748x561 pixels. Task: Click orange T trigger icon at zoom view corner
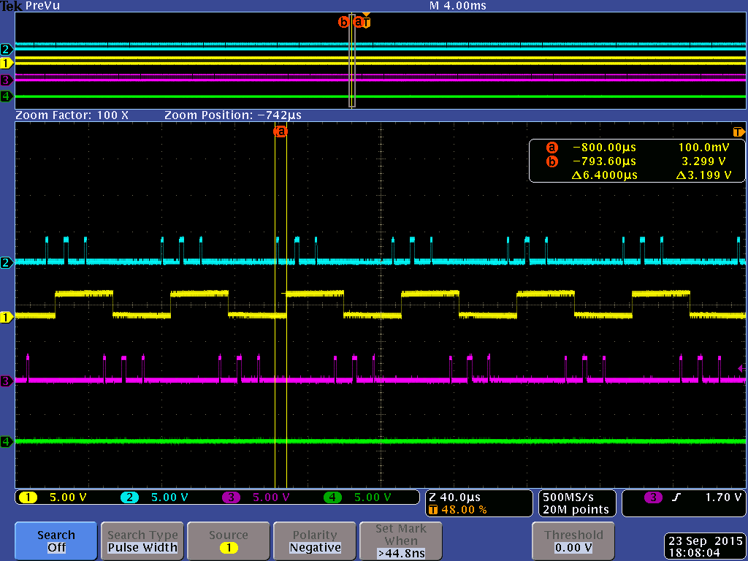pyautogui.click(x=739, y=131)
